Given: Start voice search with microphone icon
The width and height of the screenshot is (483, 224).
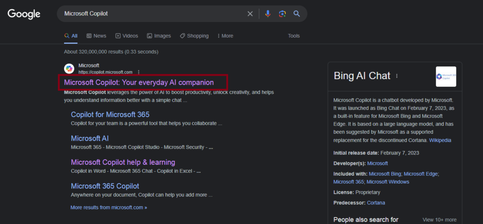Looking at the screenshot, I should click(268, 14).
